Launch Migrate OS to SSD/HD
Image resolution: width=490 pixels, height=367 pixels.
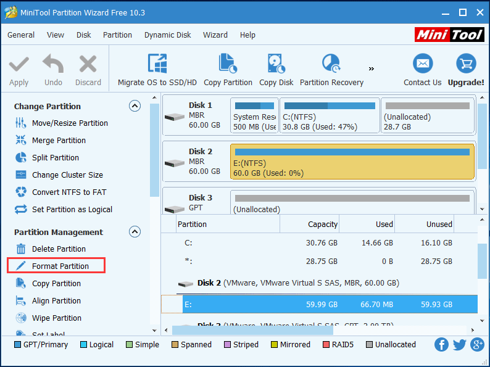tap(157, 70)
